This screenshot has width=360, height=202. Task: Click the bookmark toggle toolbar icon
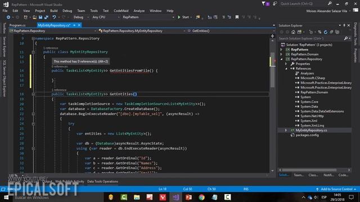coord(237,17)
